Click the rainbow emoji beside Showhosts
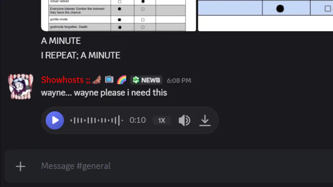 [x=122, y=80]
